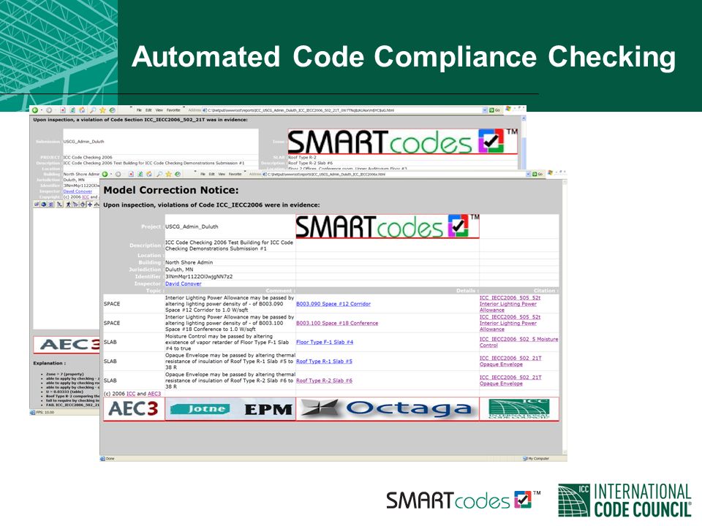The height and width of the screenshot is (526, 702).
Task: Open Favorites star in rear browser window
Action: point(102,110)
